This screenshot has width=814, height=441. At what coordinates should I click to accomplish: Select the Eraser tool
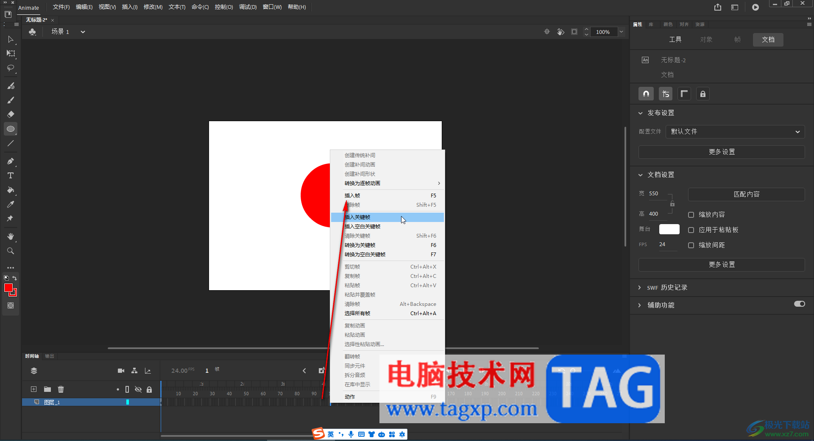(x=11, y=114)
